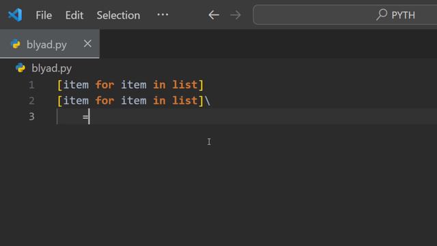Switch to the blyad.py editor tab
Viewport: 437px width, 246px height.
pos(50,44)
